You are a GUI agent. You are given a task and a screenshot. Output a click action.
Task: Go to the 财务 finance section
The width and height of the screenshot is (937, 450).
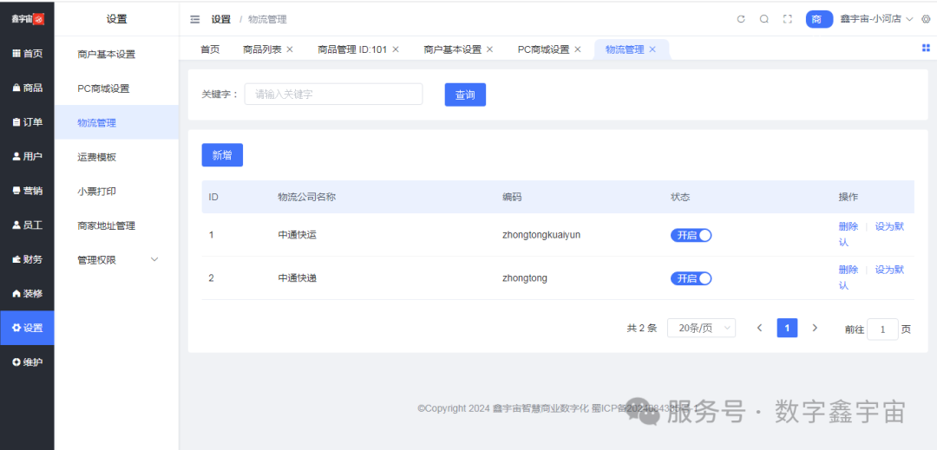(27, 259)
